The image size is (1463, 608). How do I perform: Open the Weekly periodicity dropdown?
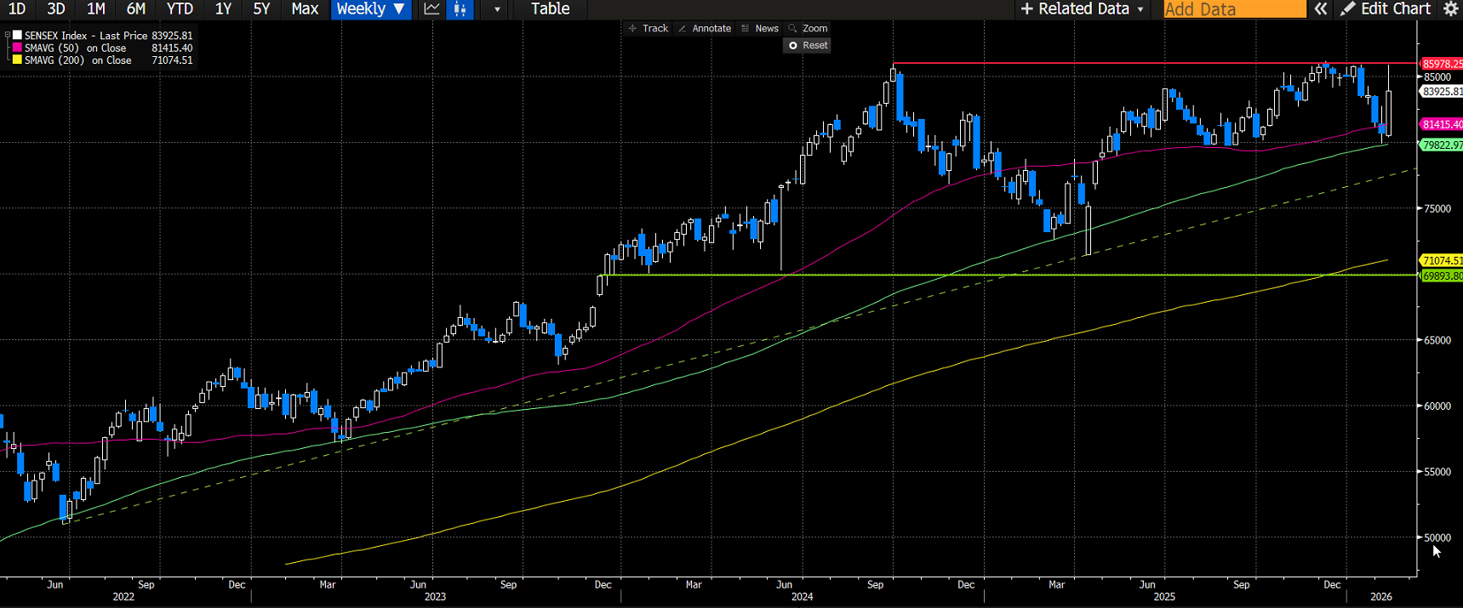tap(370, 9)
